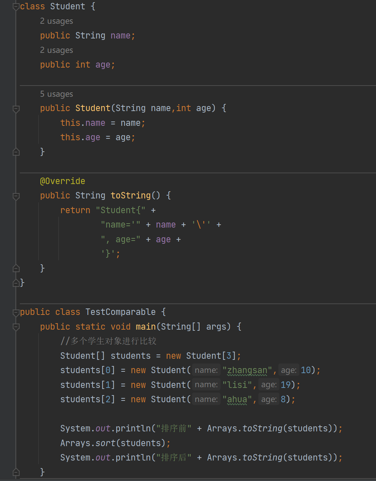
Task: Click the 'main' method name
Action: click(146, 327)
